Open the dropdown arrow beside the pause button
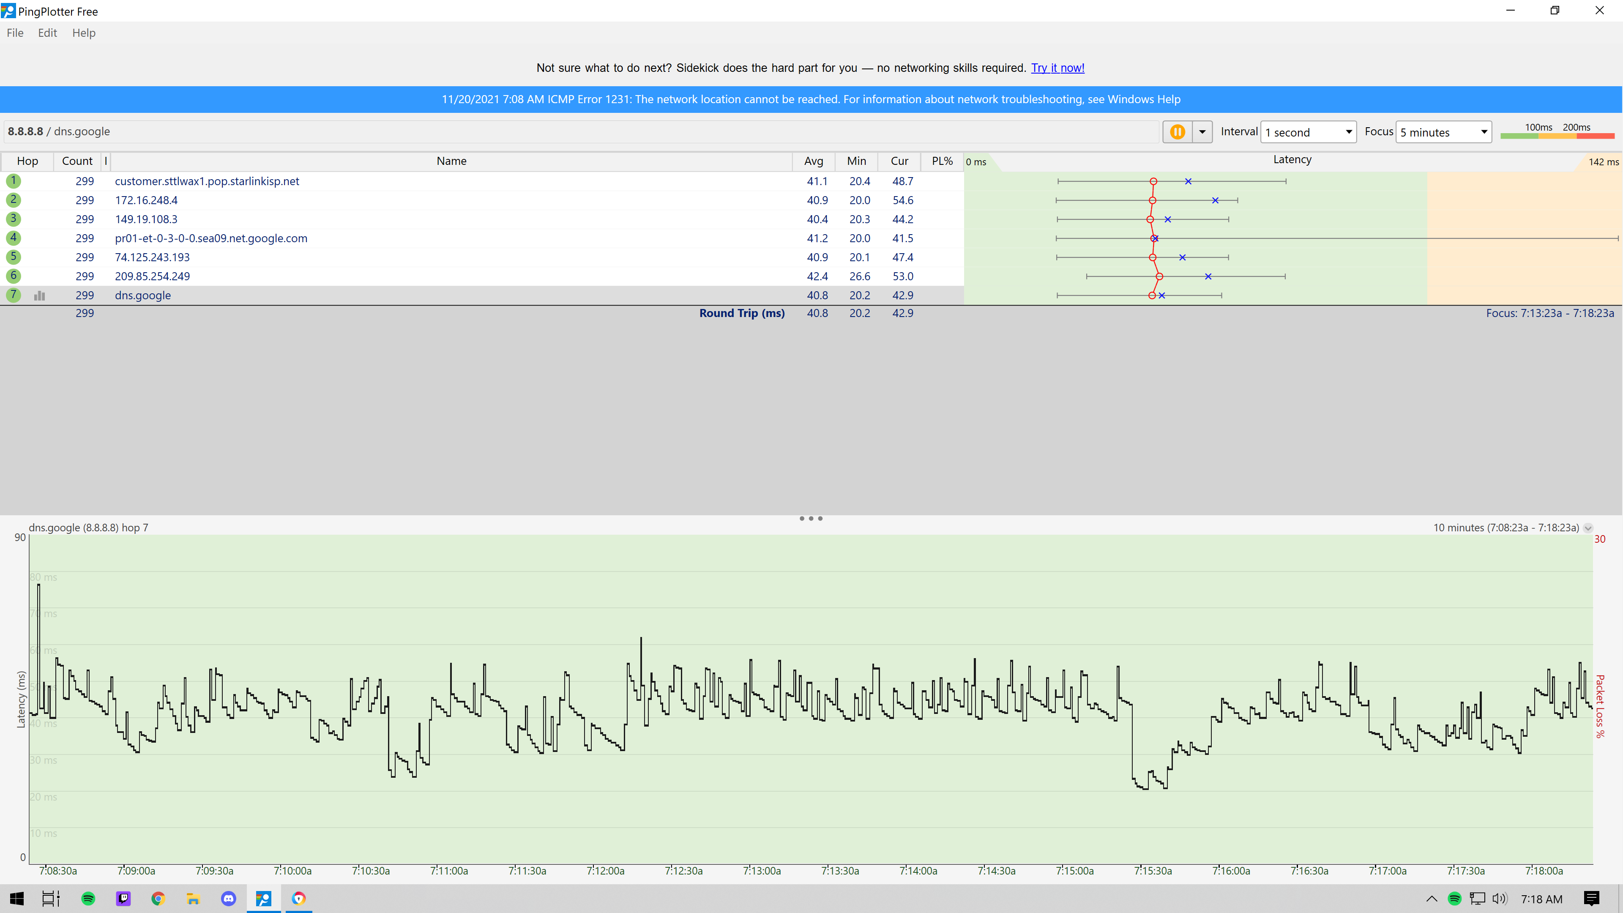The image size is (1623, 913). click(x=1202, y=132)
